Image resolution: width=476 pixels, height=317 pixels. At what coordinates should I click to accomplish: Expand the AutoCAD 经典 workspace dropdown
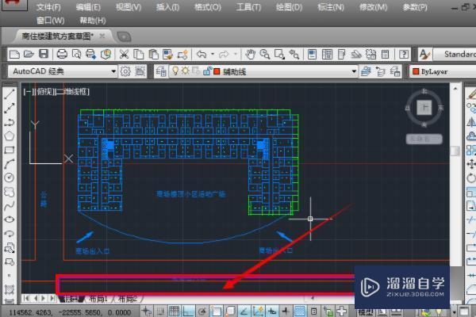coord(113,71)
